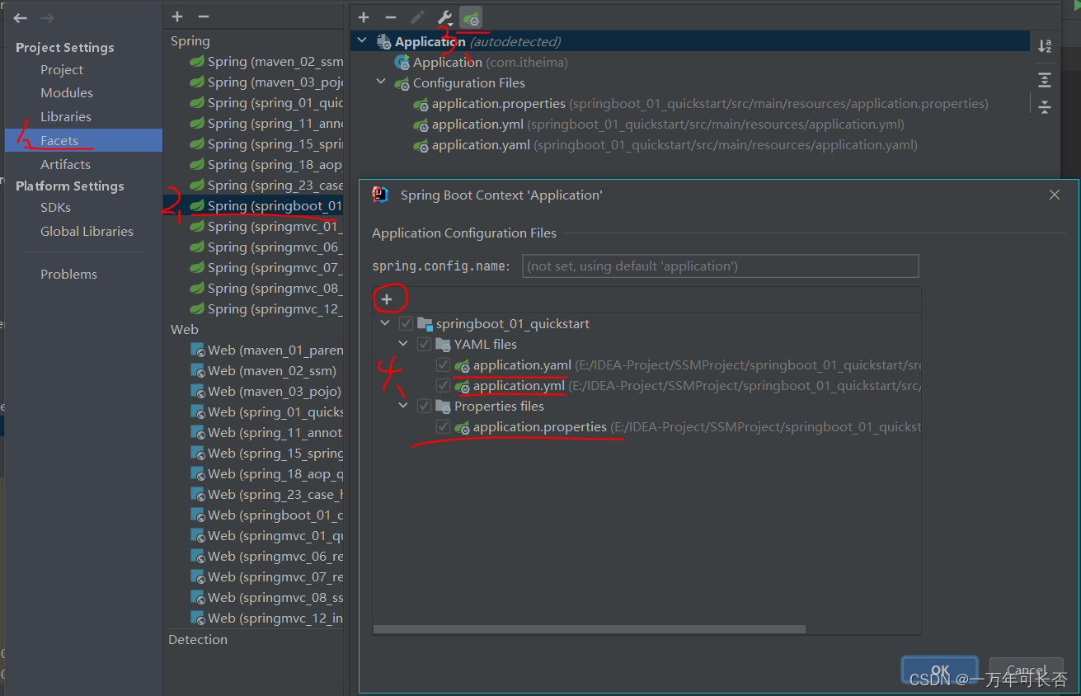Collapse the Configuration Files node
This screenshot has height=696, width=1081.
click(x=381, y=82)
